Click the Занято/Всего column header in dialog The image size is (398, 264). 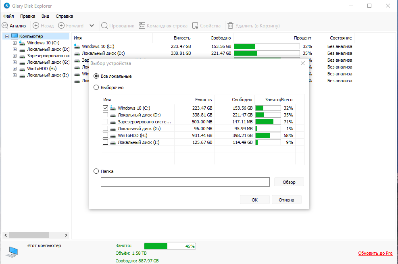click(275, 100)
